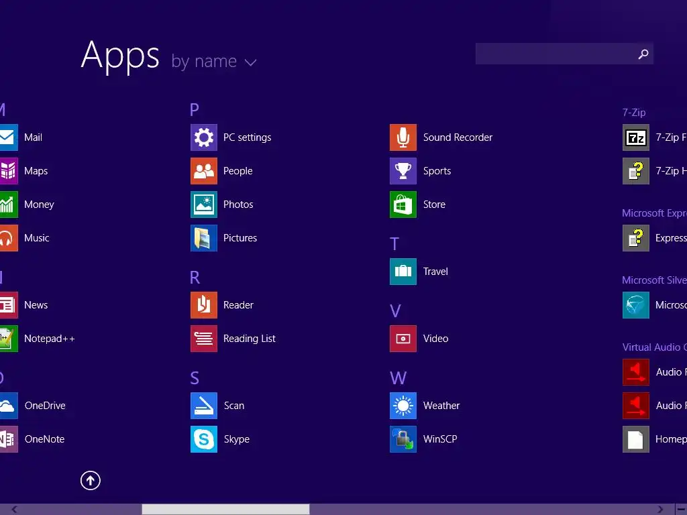
Task: Launch the Reader app icon
Action: coord(204,305)
